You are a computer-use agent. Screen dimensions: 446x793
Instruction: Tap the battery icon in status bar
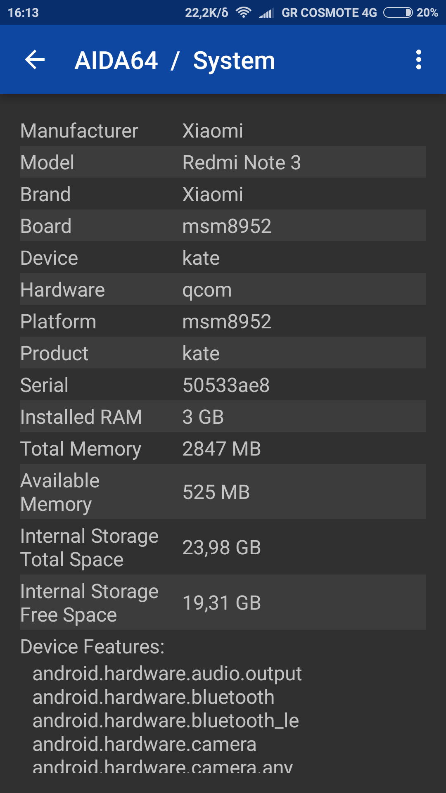coord(397,13)
